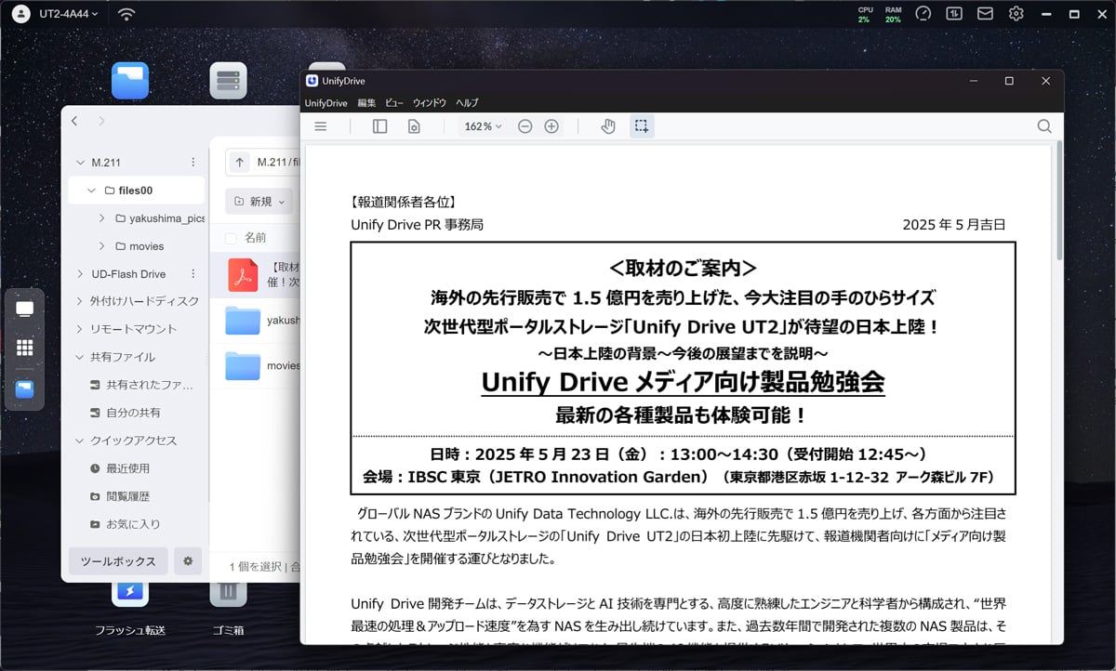Viewport: 1116px width, 671px height.
Task: Collapse the クイックアクセス section
Action: pyautogui.click(x=79, y=441)
